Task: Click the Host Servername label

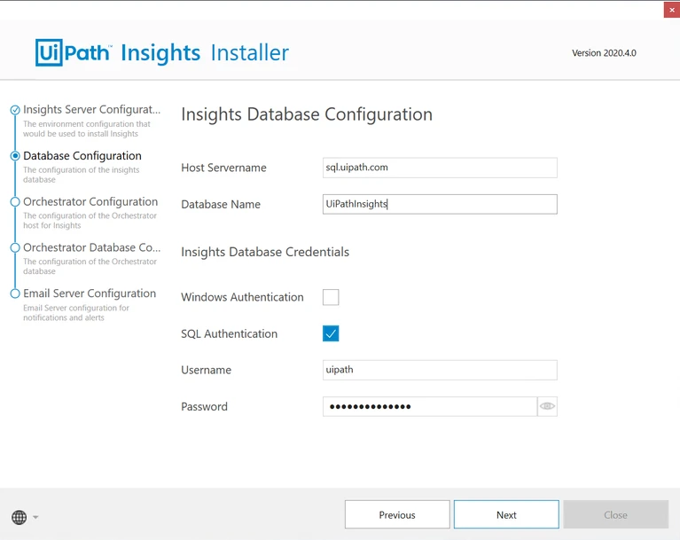Action: (223, 168)
